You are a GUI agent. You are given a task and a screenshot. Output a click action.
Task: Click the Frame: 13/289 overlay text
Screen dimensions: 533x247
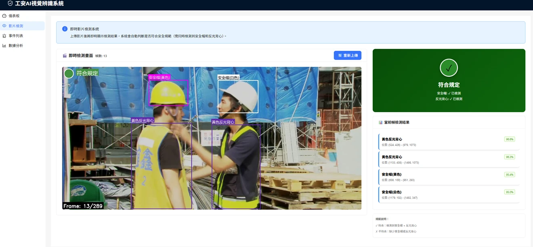tap(83, 206)
